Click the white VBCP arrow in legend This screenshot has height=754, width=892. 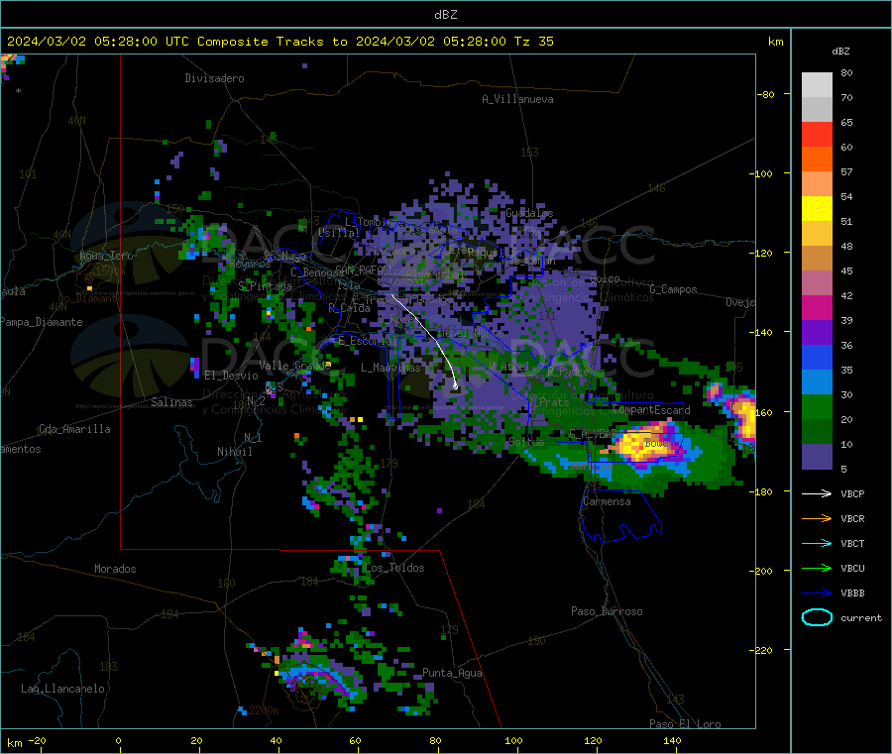click(817, 493)
